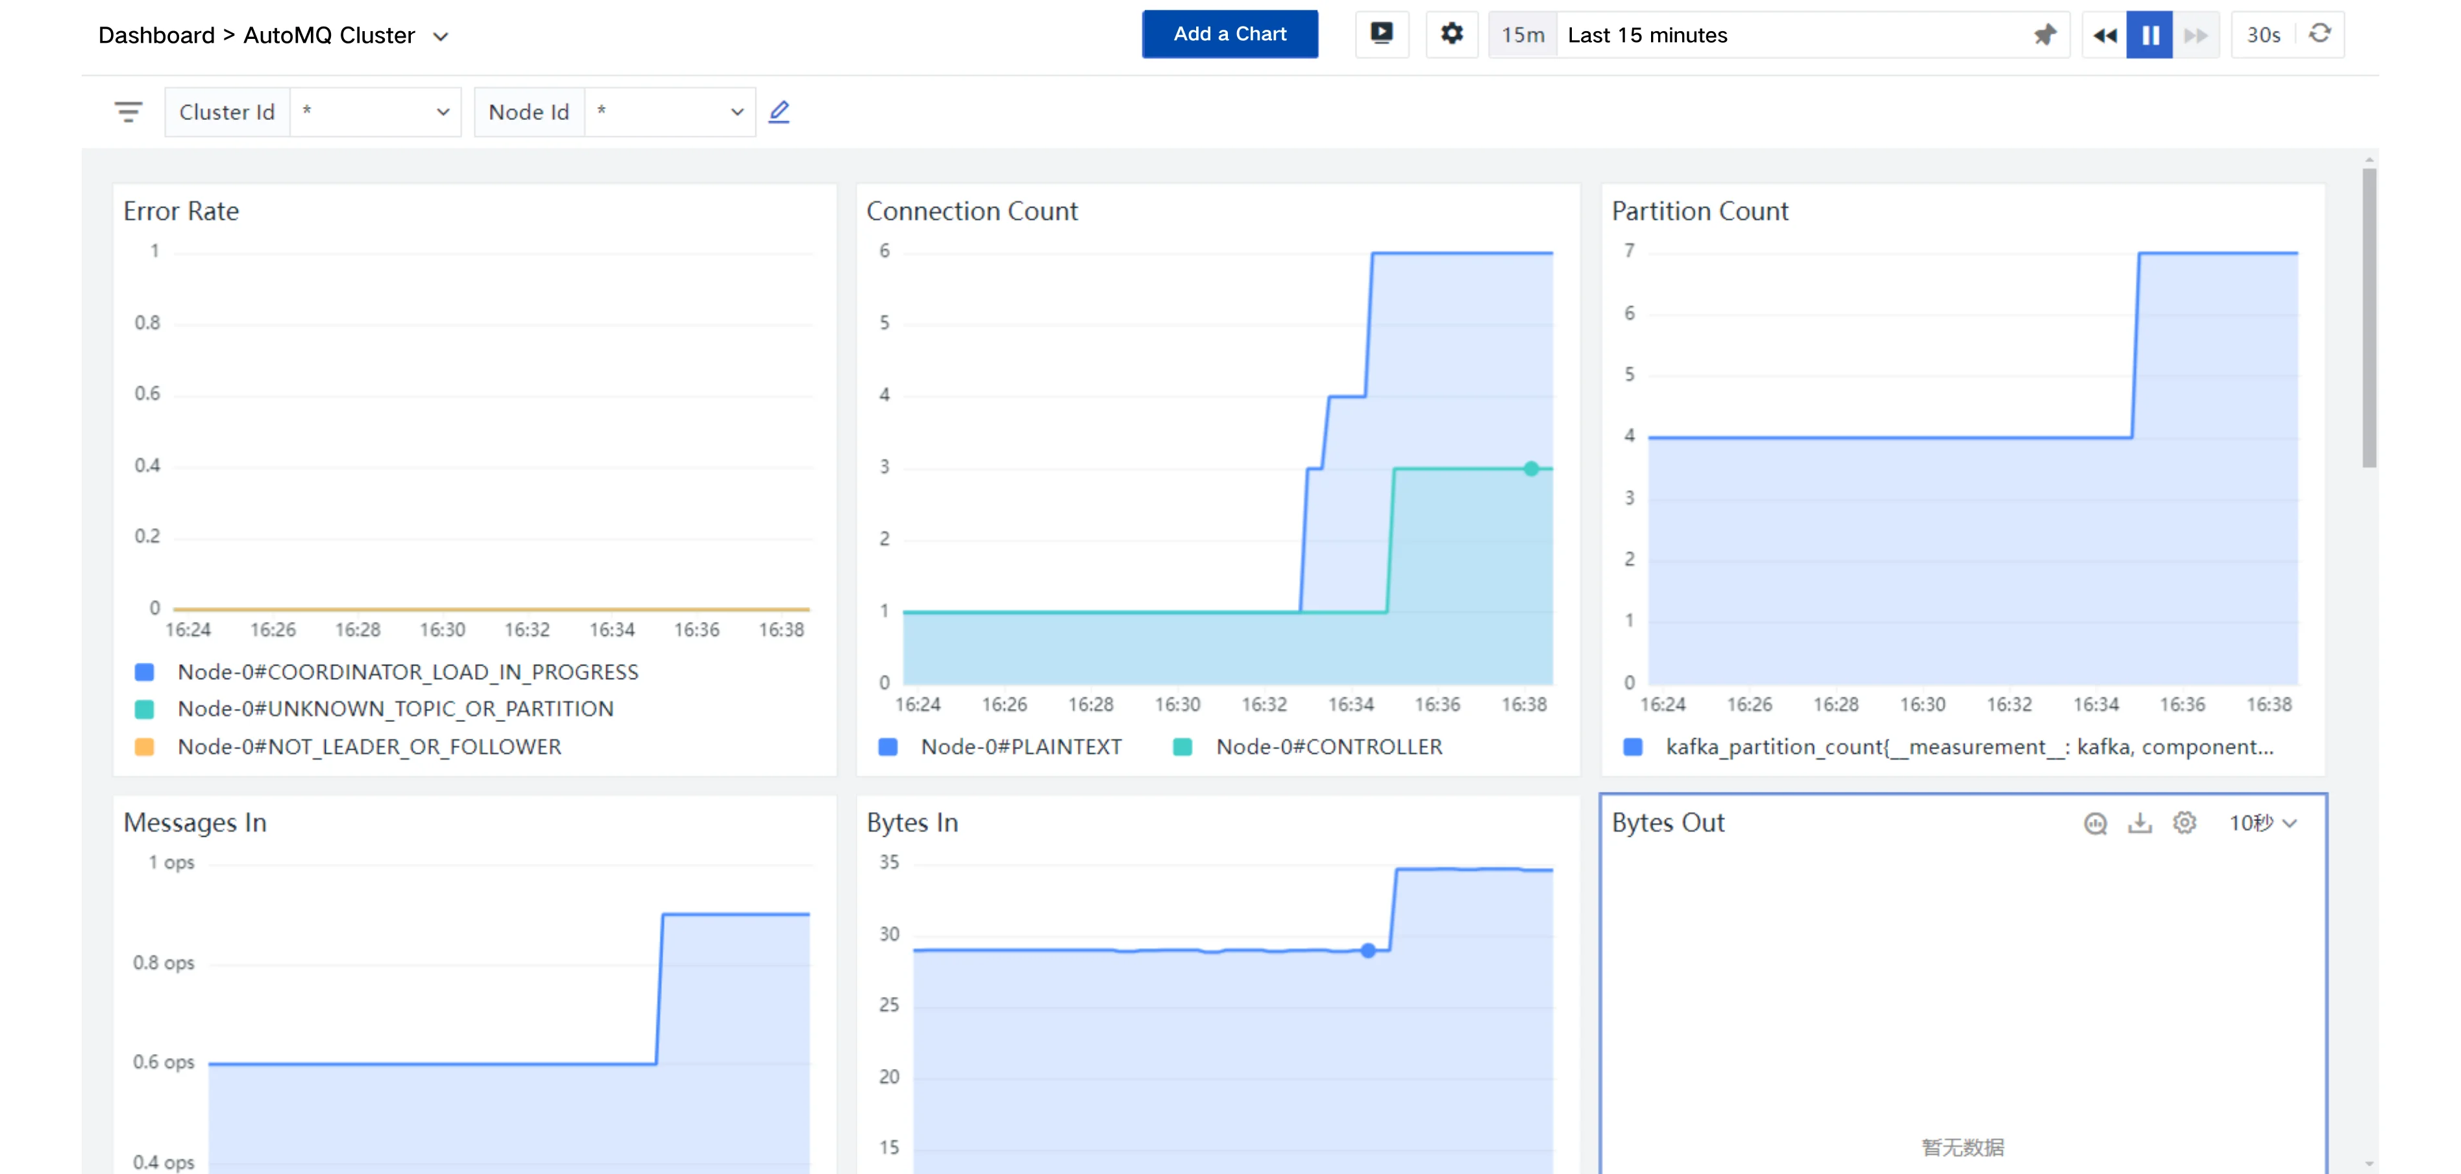2461x1174 pixels.
Task: Click the Dashboard breadcrumb link
Action: pyautogui.click(x=156, y=35)
